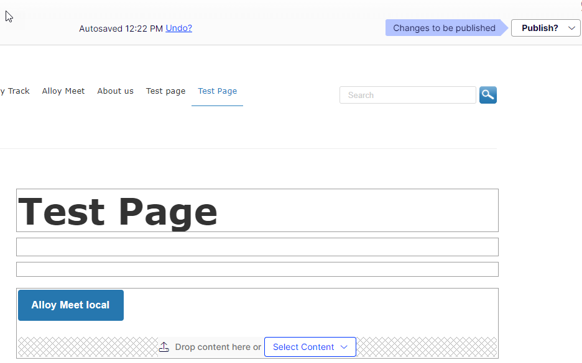Image resolution: width=582 pixels, height=363 pixels.
Task: Click the first empty field below heading
Action: pos(257,247)
